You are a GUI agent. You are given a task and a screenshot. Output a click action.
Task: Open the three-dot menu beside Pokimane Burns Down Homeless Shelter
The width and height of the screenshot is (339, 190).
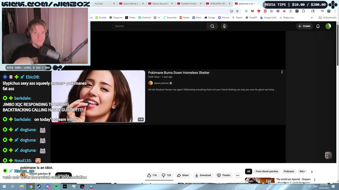point(282,72)
